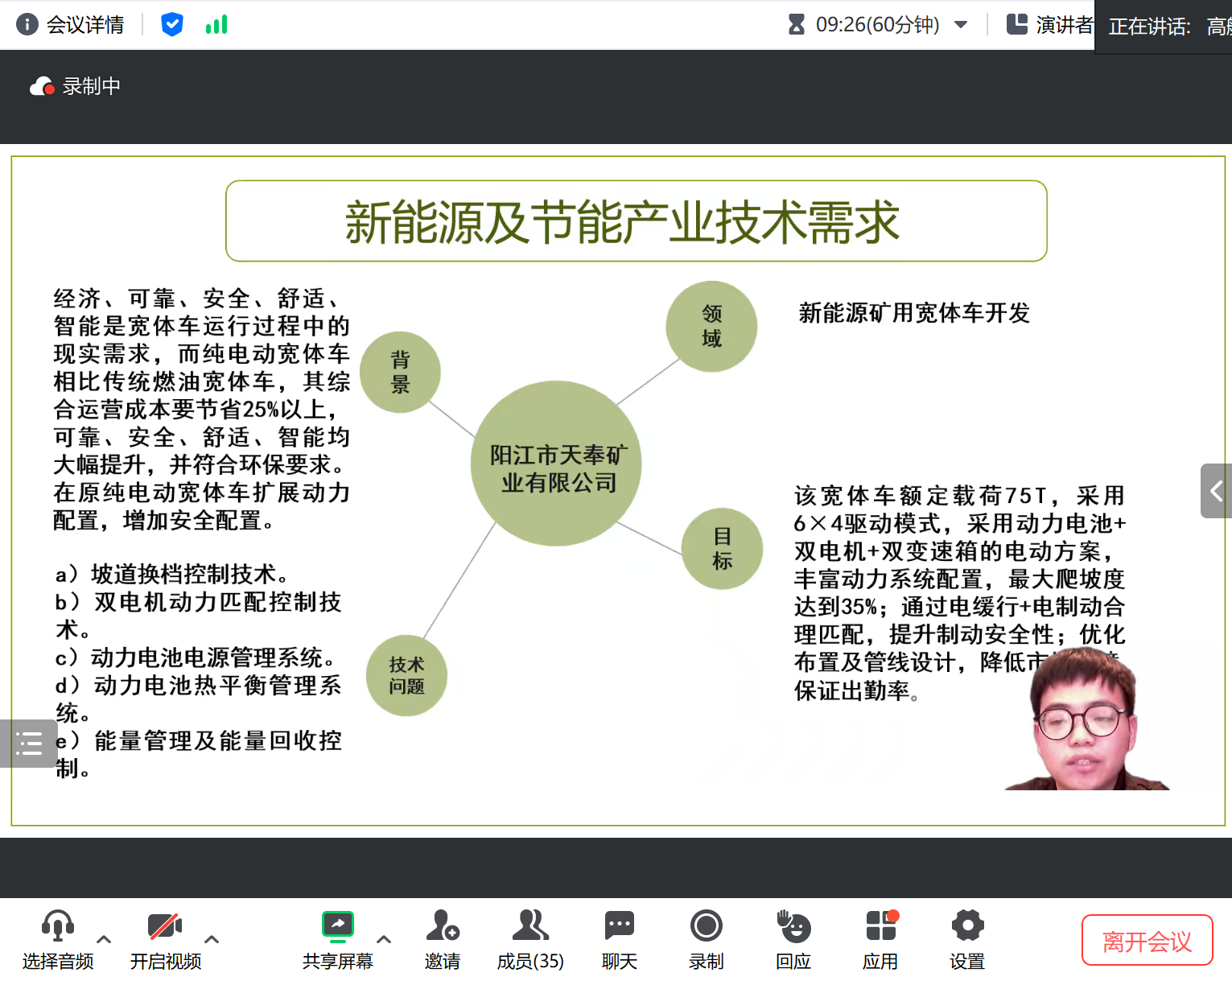Viewport: 1232px width, 981px height.
Task: Click text 新能源矿用宽体车开发
Action: (914, 313)
